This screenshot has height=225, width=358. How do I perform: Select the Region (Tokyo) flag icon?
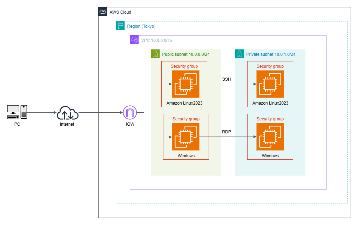click(120, 25)
